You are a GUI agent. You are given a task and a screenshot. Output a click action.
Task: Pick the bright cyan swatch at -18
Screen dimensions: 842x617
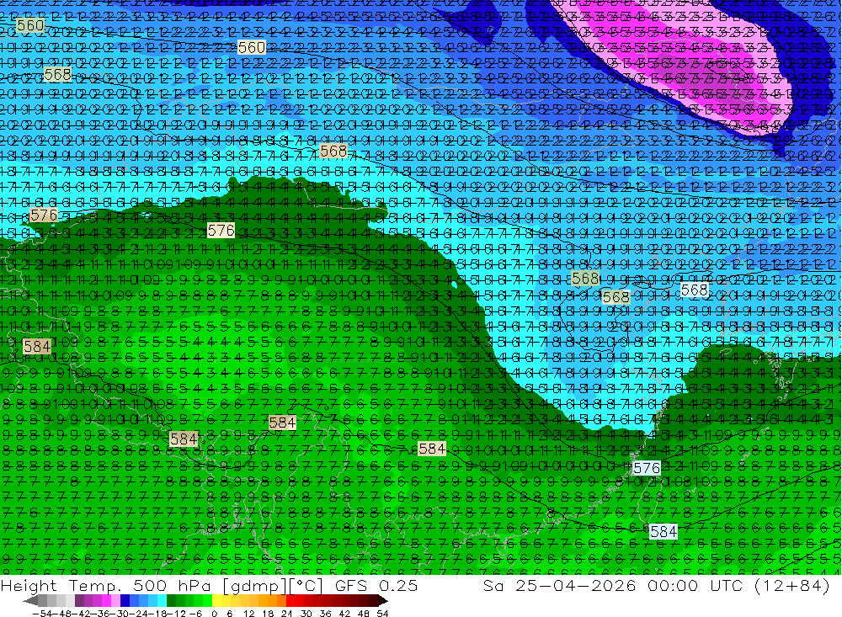(x=162, y=600)
